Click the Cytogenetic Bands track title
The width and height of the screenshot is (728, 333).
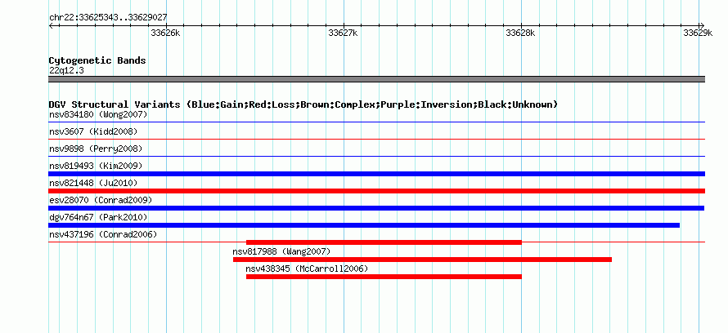[97, 60]
